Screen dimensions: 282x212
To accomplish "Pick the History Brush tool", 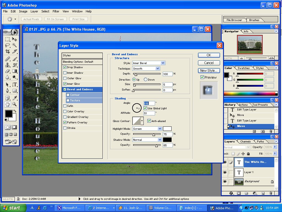I will click(14, 65).
